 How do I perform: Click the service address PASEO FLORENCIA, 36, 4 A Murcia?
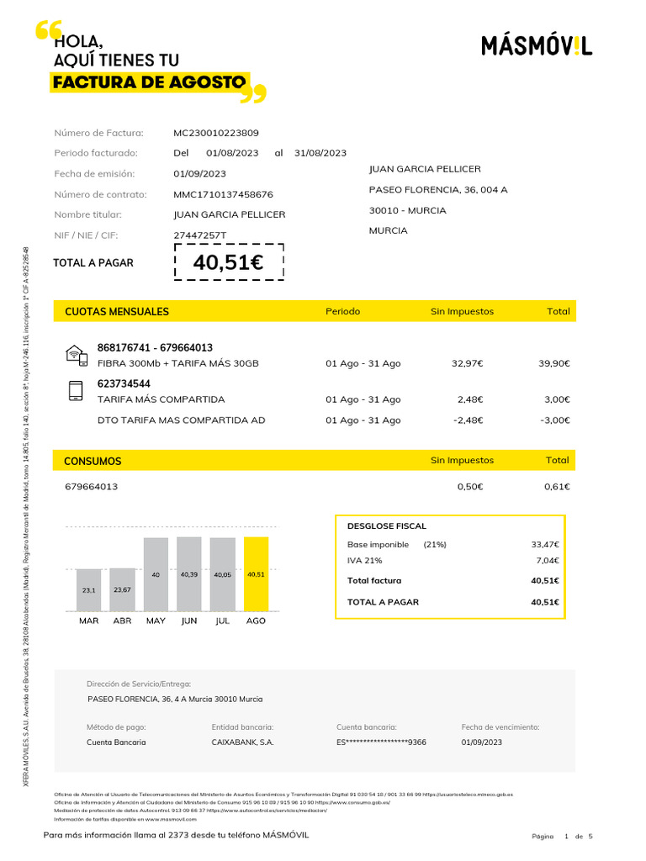click(x=175, y=700)
